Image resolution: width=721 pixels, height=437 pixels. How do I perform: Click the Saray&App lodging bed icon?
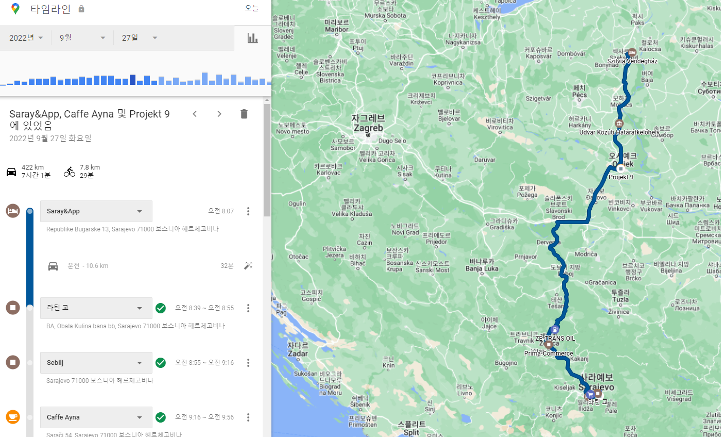tap(13, 211)
